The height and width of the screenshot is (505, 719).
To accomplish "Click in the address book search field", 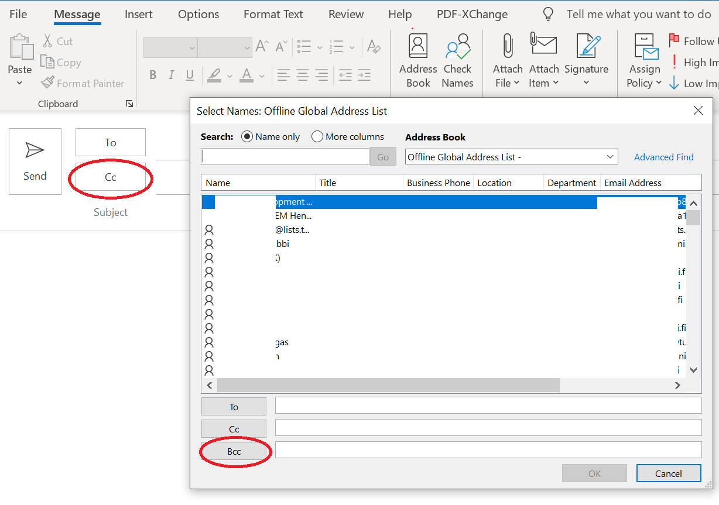I will click(285, 157).
